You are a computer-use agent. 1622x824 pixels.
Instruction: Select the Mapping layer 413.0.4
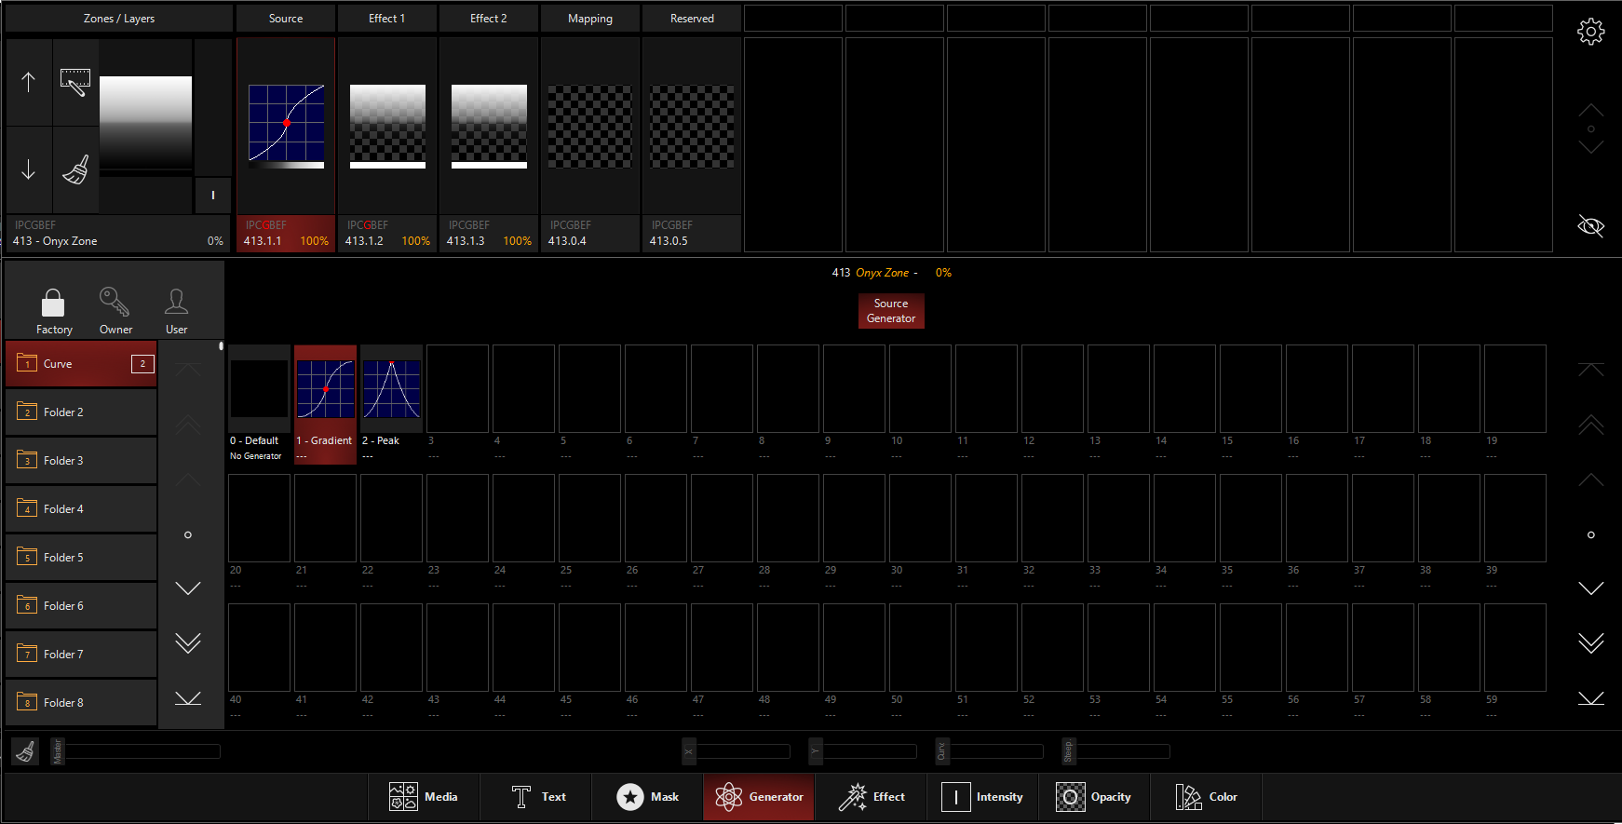click(x=590, y=144)
